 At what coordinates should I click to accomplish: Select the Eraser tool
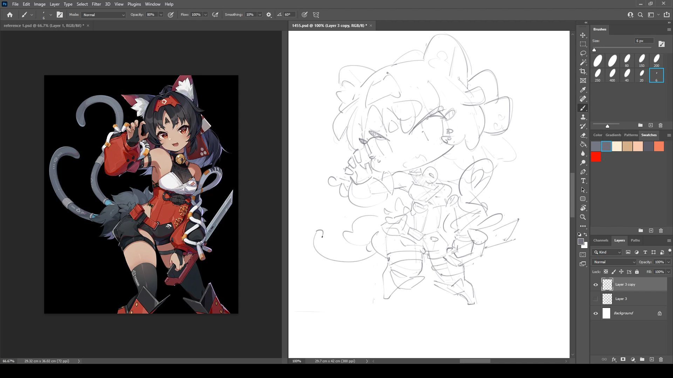[x=583, y=135]
